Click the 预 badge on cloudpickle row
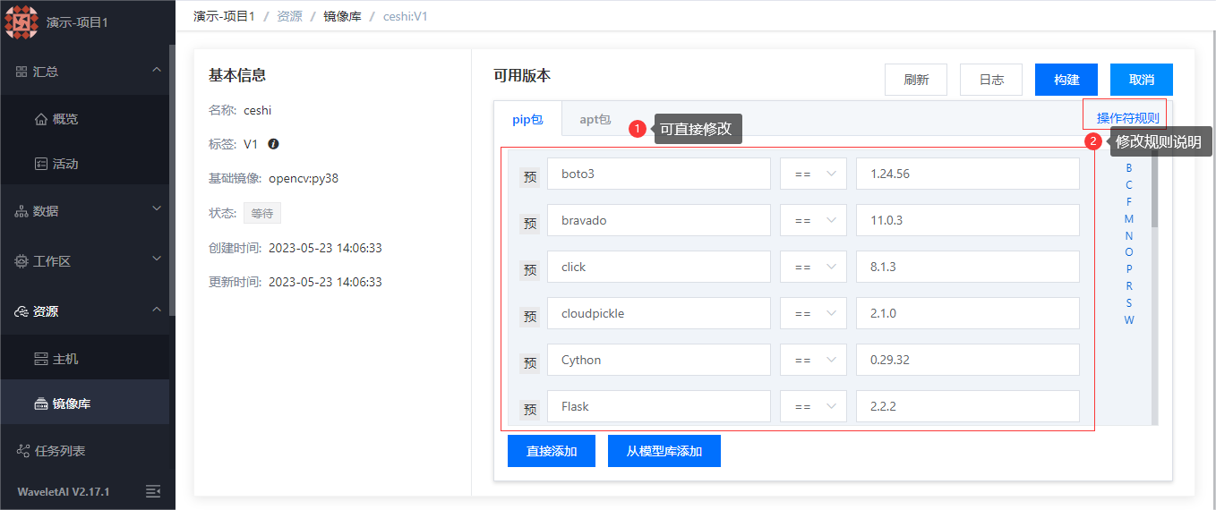Viewport: 1216px width, 510px height. [530, 316]
